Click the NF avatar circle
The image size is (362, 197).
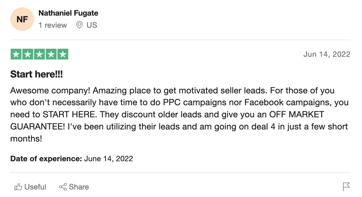coord(22,19)
